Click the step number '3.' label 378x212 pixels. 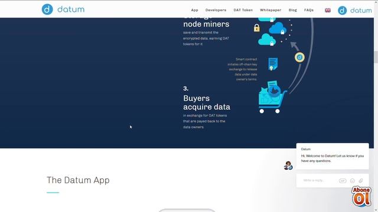(x=185, y=88)
